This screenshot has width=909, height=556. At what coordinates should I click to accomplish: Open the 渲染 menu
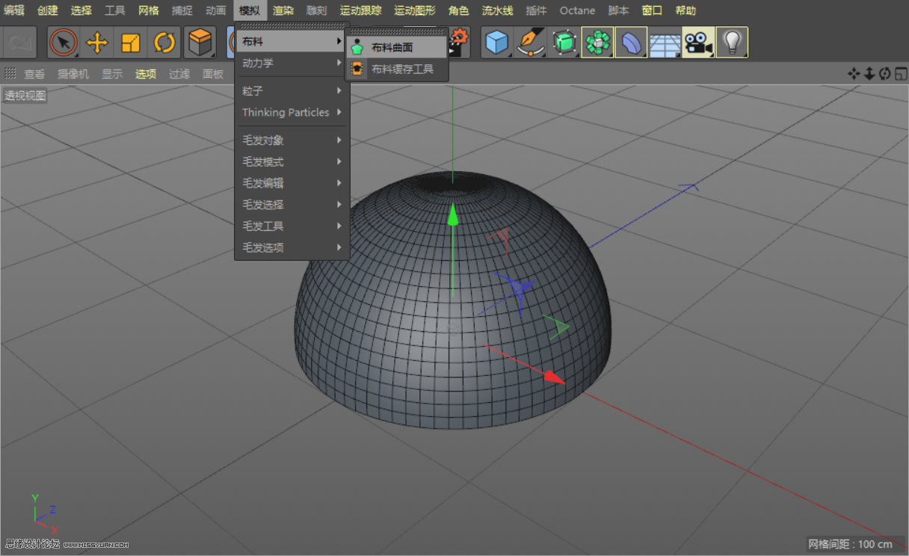[x=283, y=10]
